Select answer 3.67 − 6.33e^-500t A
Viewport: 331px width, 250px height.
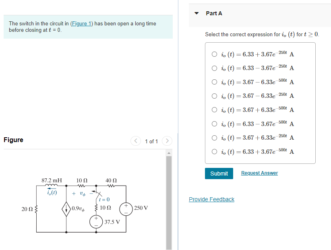(214, 82)
